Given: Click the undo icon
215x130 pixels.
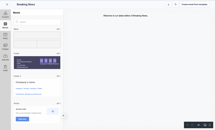Looking at the screenshot, I should click(x=187, y=125).
